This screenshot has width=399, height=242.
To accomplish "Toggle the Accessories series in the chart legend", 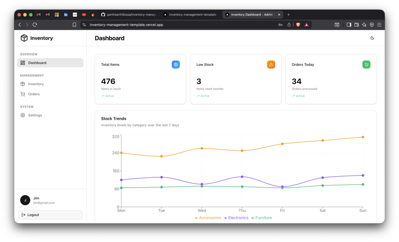I will point(208,218).
